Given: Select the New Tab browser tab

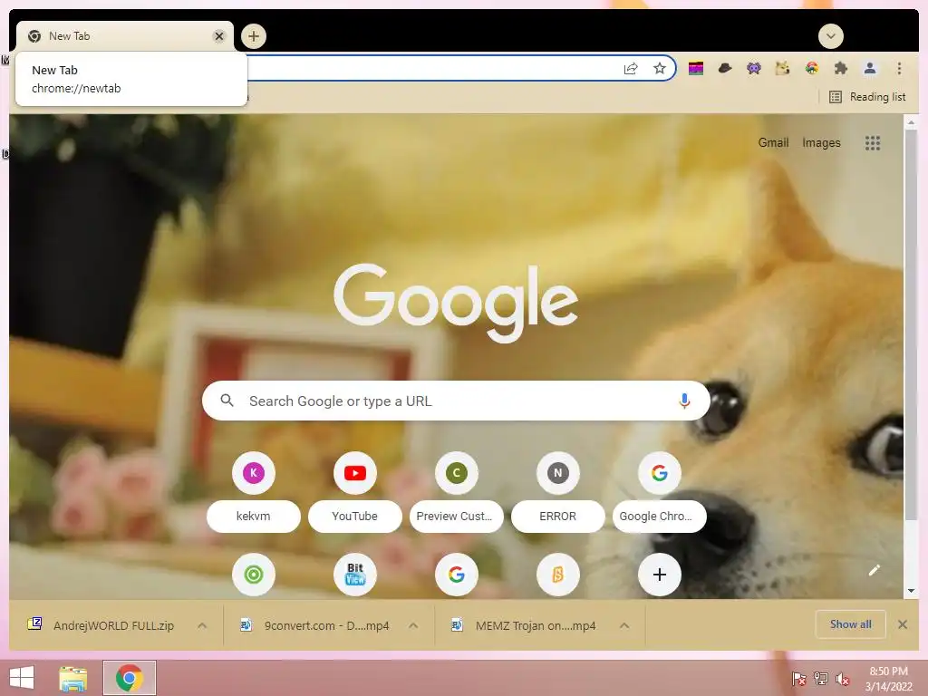Looking at the screenshot, I should (125, 36).
